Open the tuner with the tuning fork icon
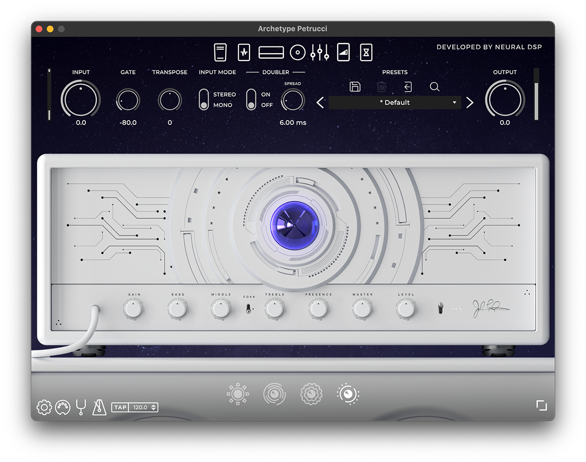Screen dimensions: 586x462 click(x=81, y=407)
